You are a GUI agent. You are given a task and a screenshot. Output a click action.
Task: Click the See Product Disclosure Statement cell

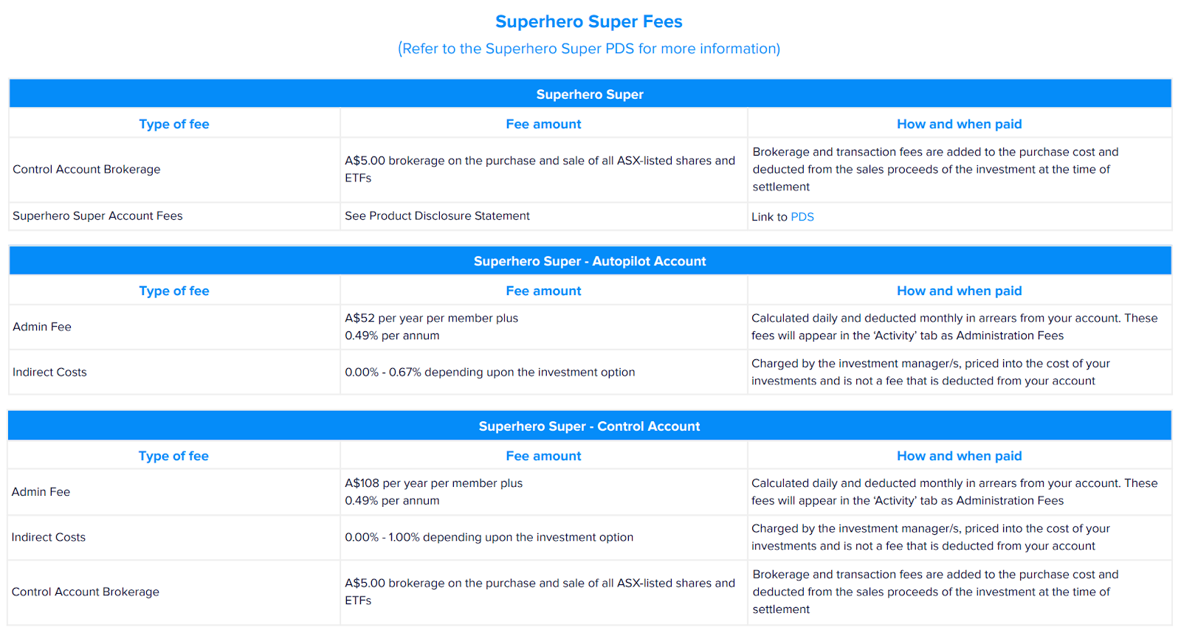tap(437, 216)
